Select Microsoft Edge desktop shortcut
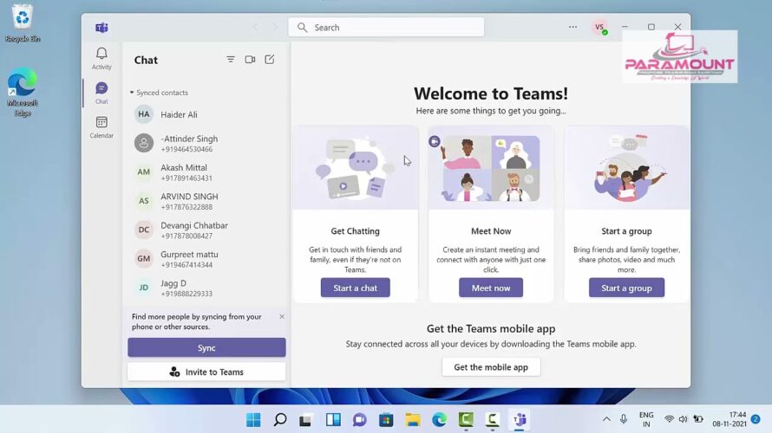 coord(23,93)
